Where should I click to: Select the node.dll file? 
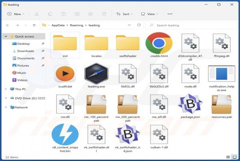190,76
